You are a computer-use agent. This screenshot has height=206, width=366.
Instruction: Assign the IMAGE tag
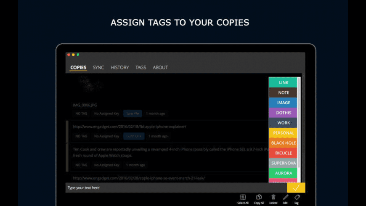point(283,103)
